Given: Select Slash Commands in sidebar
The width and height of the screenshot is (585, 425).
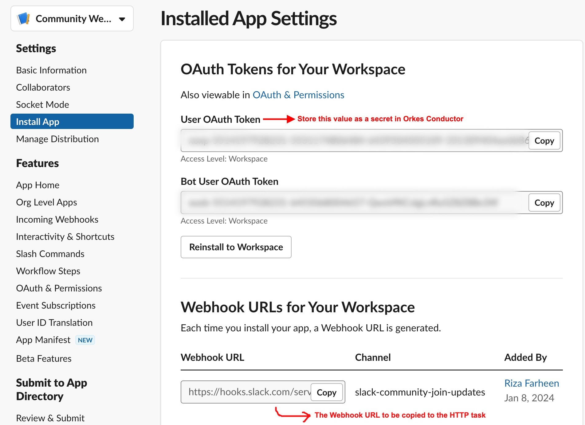Looking at the screenshot, I should click(50, 254).
